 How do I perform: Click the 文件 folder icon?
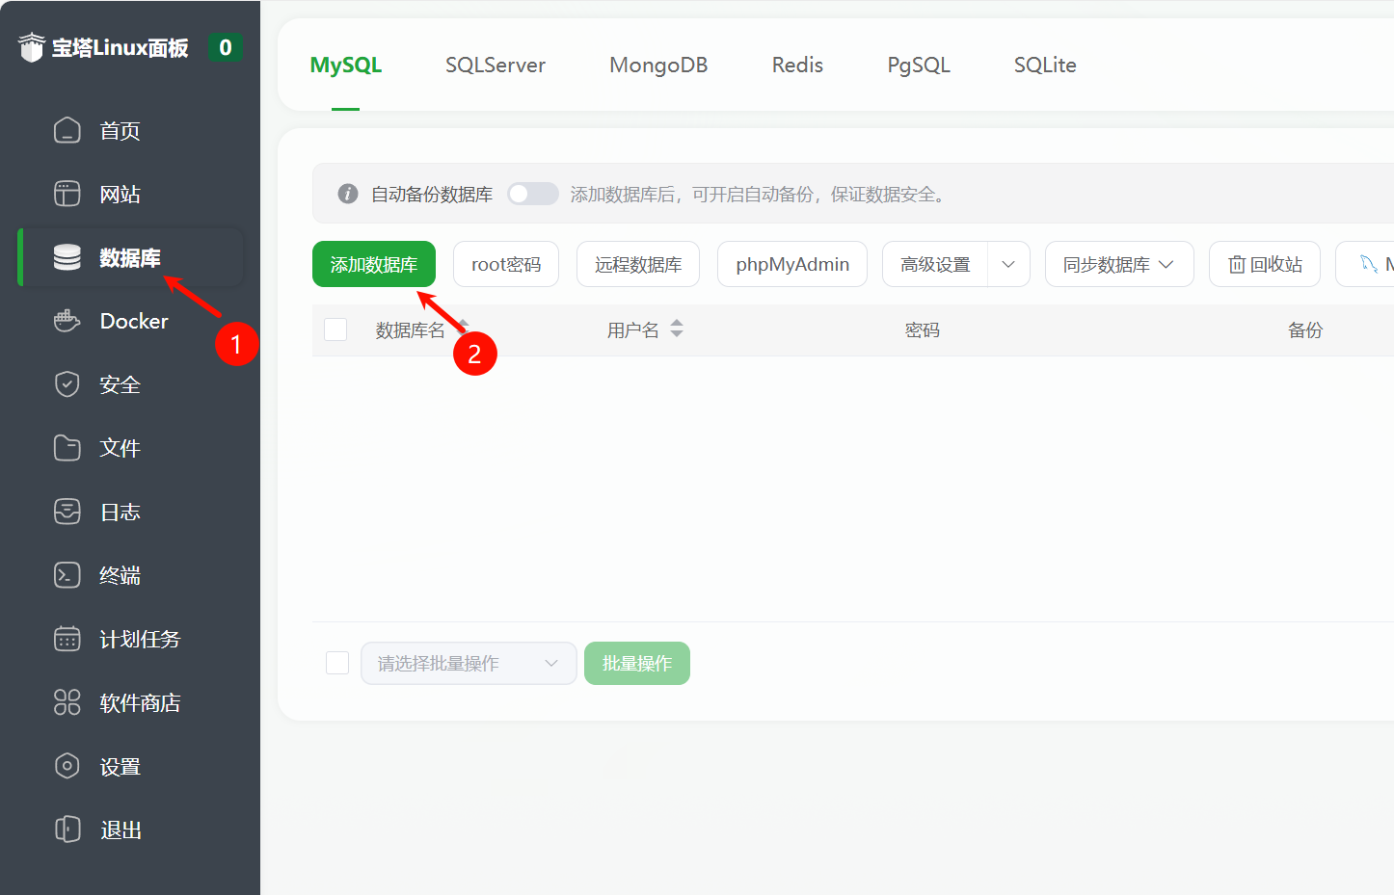pyautogui.click(x=67, y=448)
